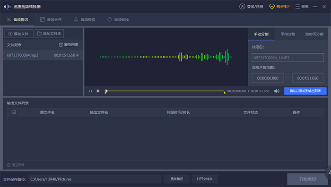Image resolution: width=331 pixels, height=187 pixels.
Task: Open 登录/注册 account link
Action: tap(255, 7)
